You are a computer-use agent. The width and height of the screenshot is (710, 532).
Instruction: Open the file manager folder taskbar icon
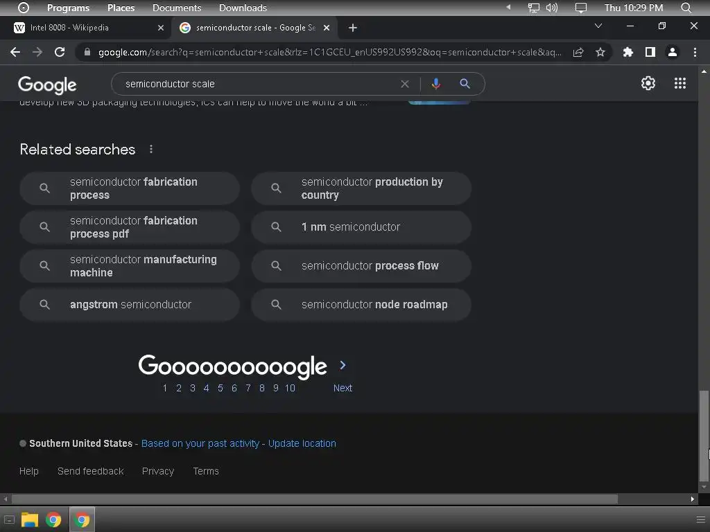[30, 520]
